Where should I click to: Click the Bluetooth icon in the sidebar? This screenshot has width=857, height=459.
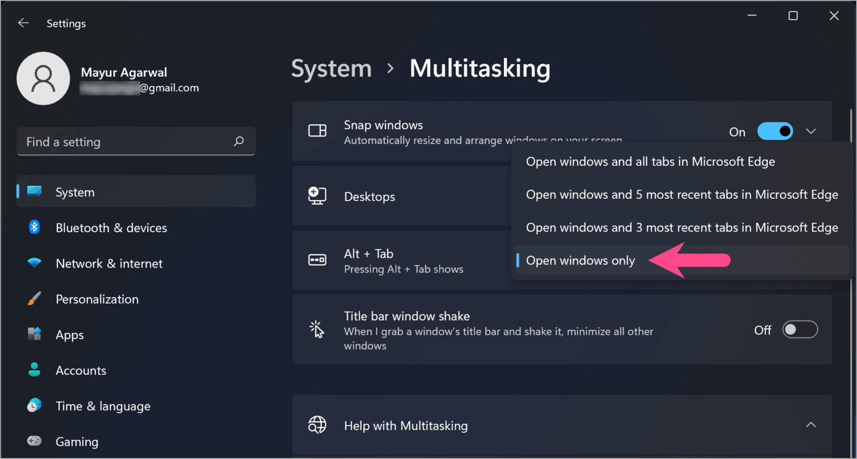pos(34,227)
